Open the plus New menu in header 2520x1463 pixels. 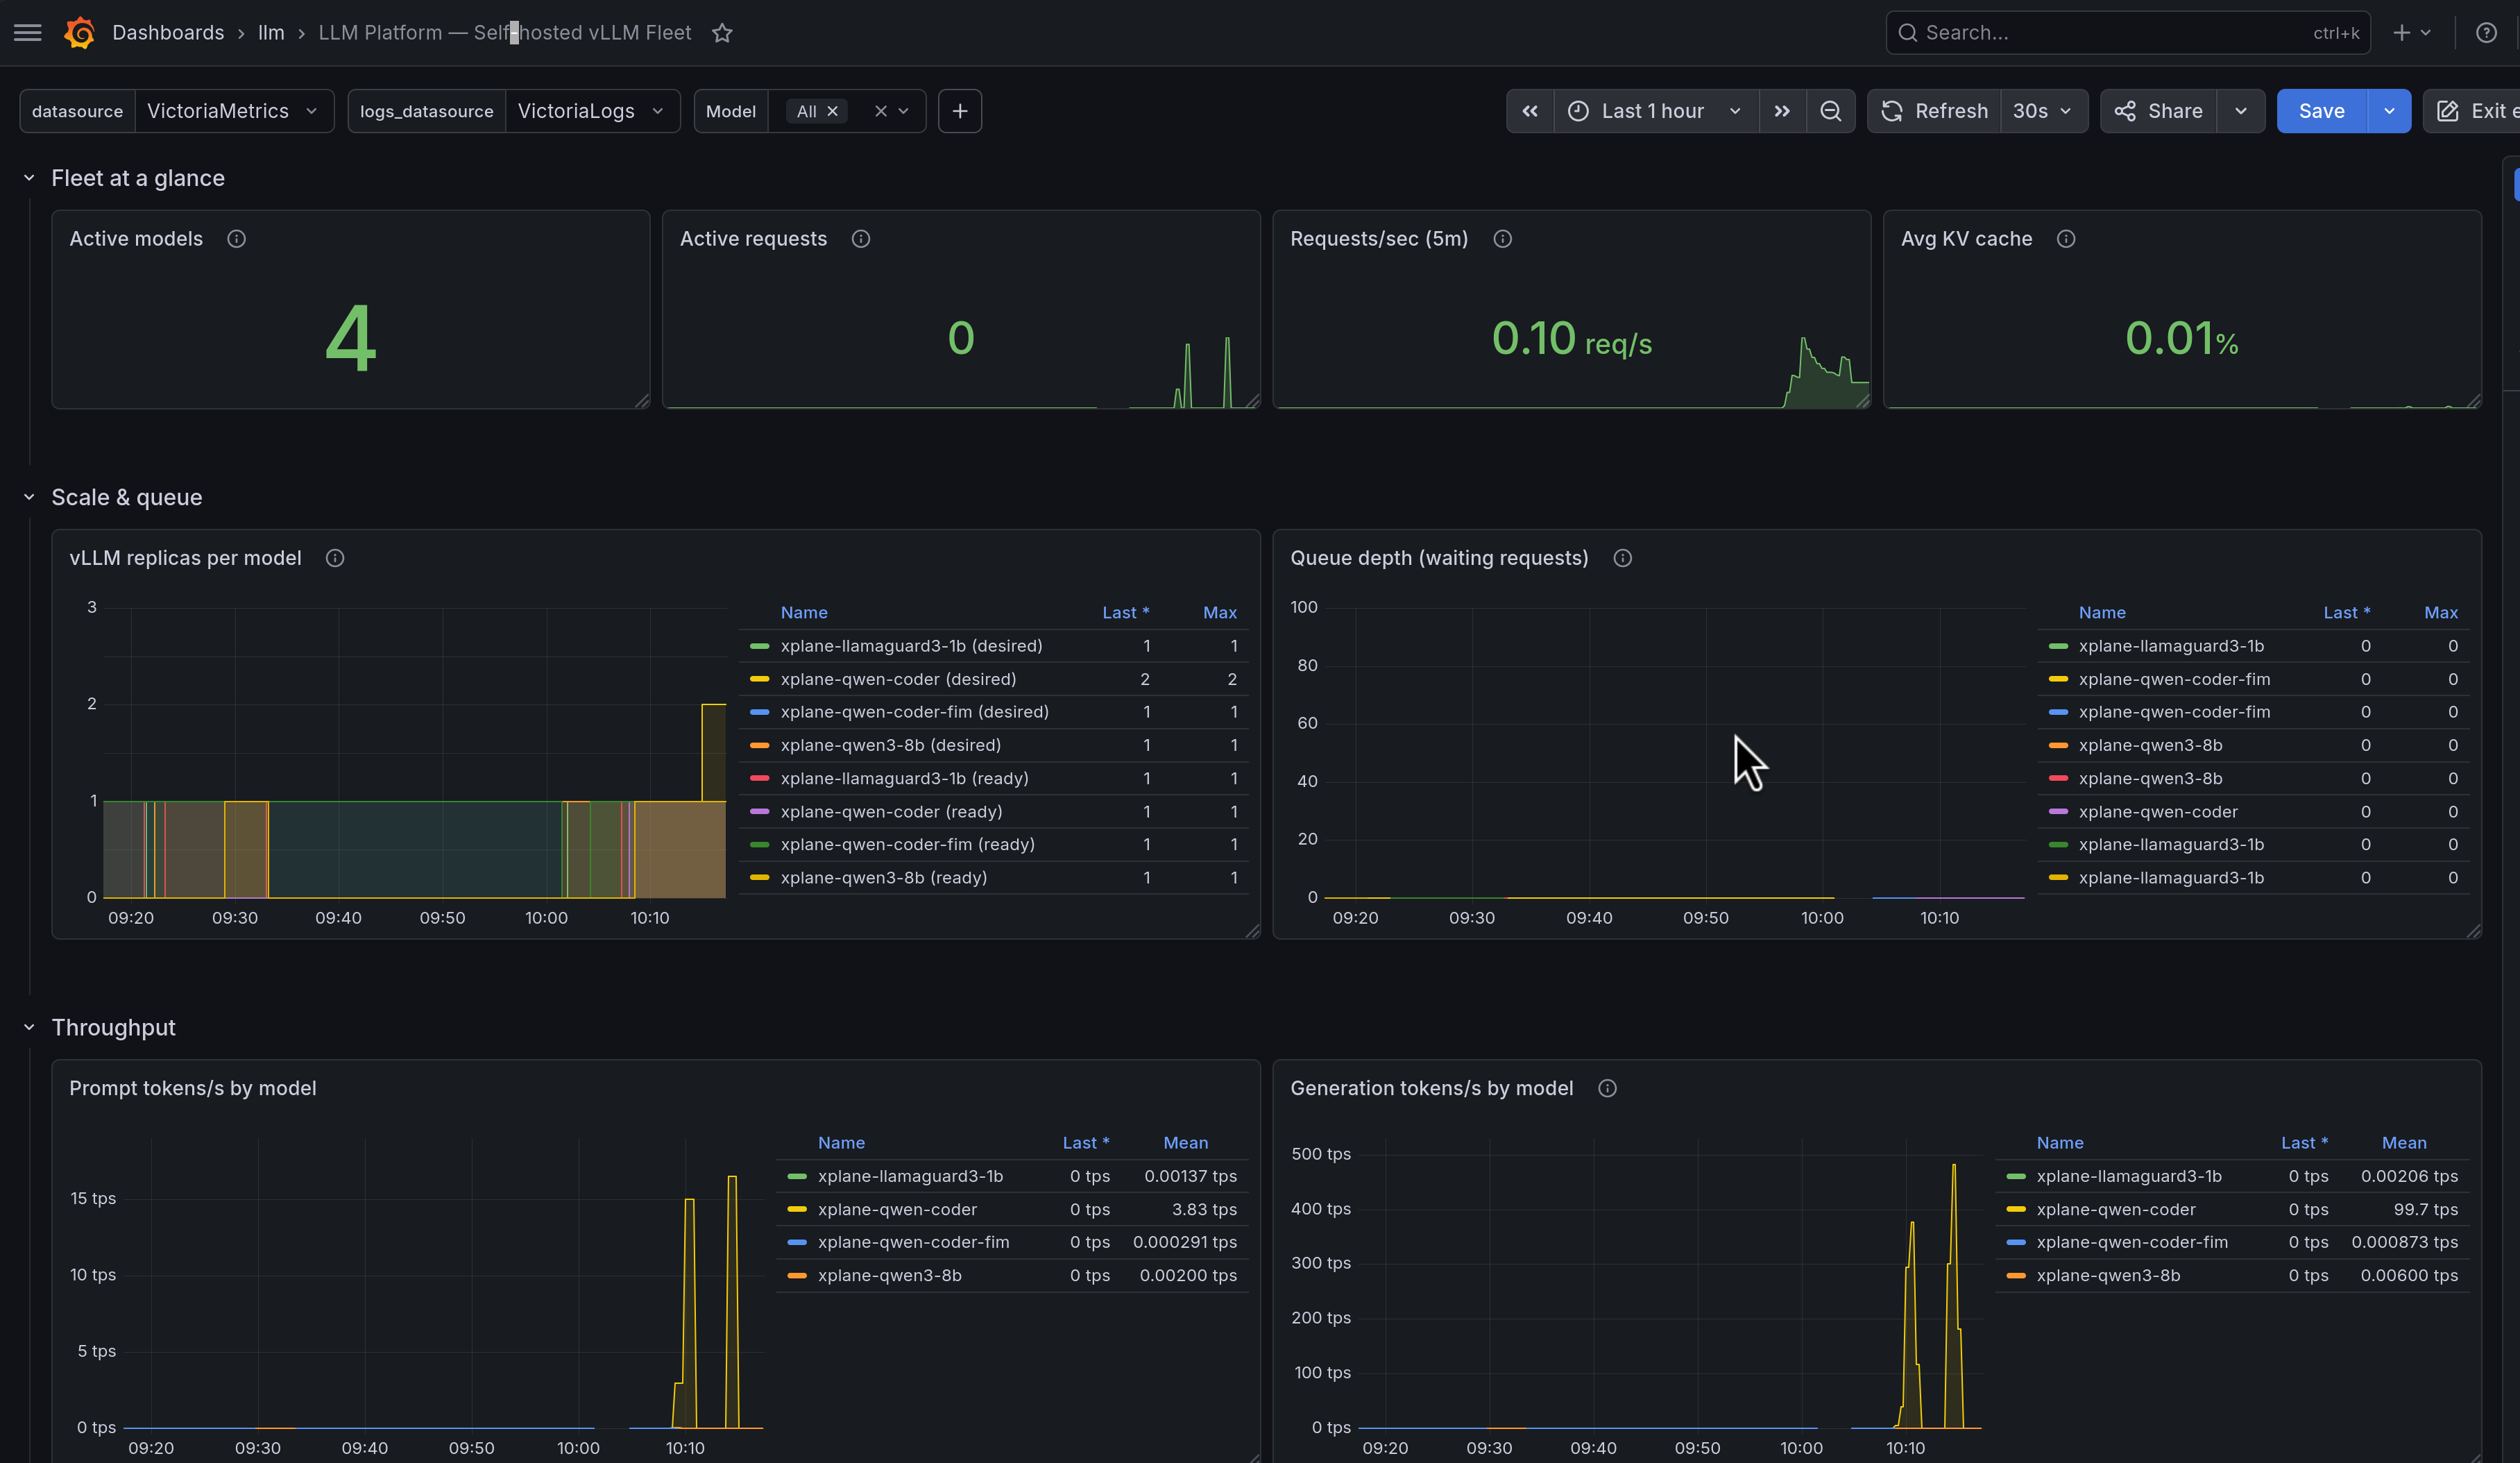click(2411, 33)
